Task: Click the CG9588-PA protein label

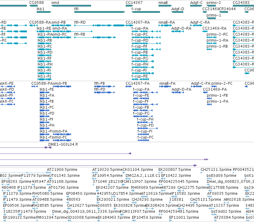Action: point(42,83)
